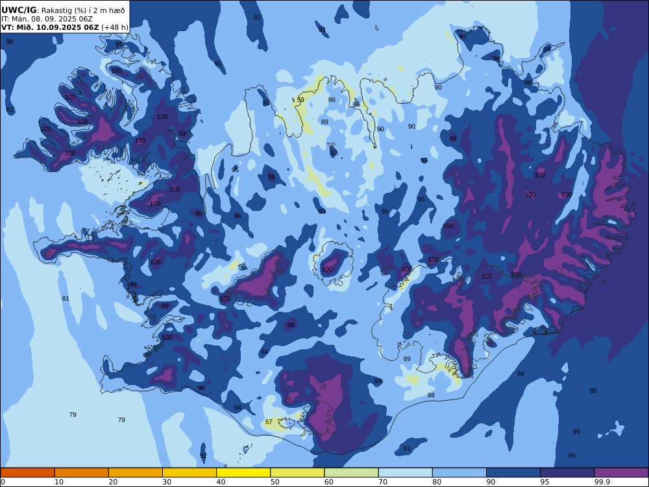The height and width of the screenshot is (487, 649).
Task: Pick the dark indigo 95–99.9 legend swatch
Action: pyautogui.click(x=567, y=473)
